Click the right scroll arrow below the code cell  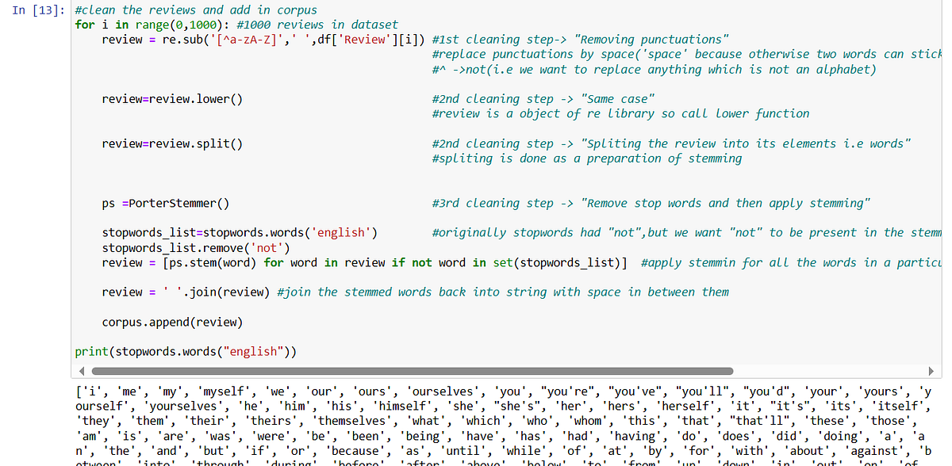[x=932, y=369]
